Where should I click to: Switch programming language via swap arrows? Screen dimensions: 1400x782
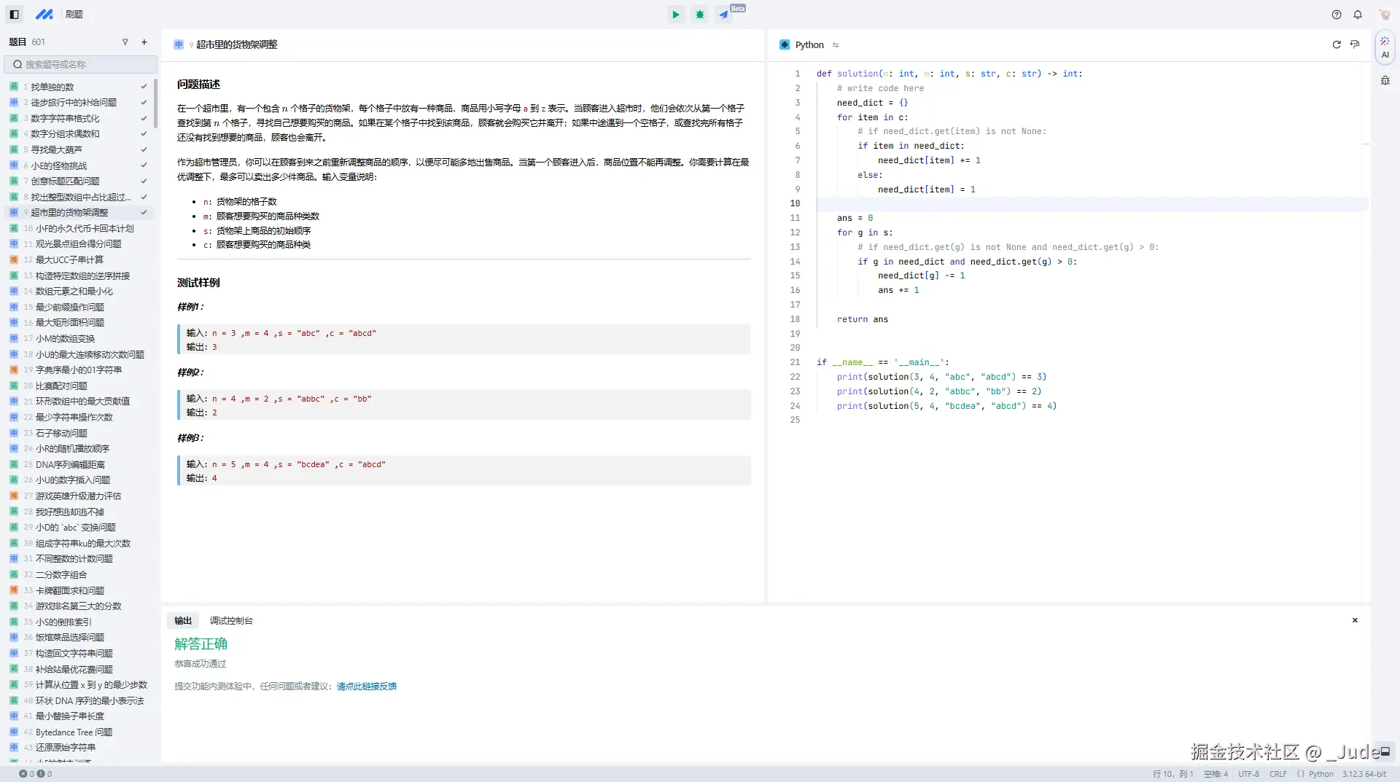[836, 45]
